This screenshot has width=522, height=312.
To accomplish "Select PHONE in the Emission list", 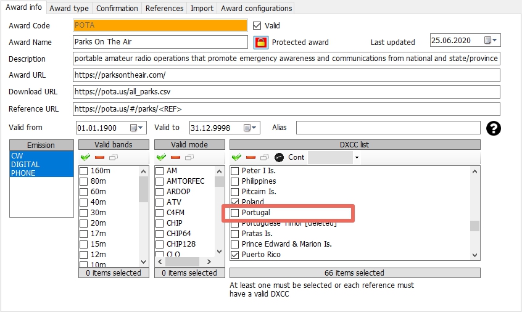I will click(x=41, y=173).
